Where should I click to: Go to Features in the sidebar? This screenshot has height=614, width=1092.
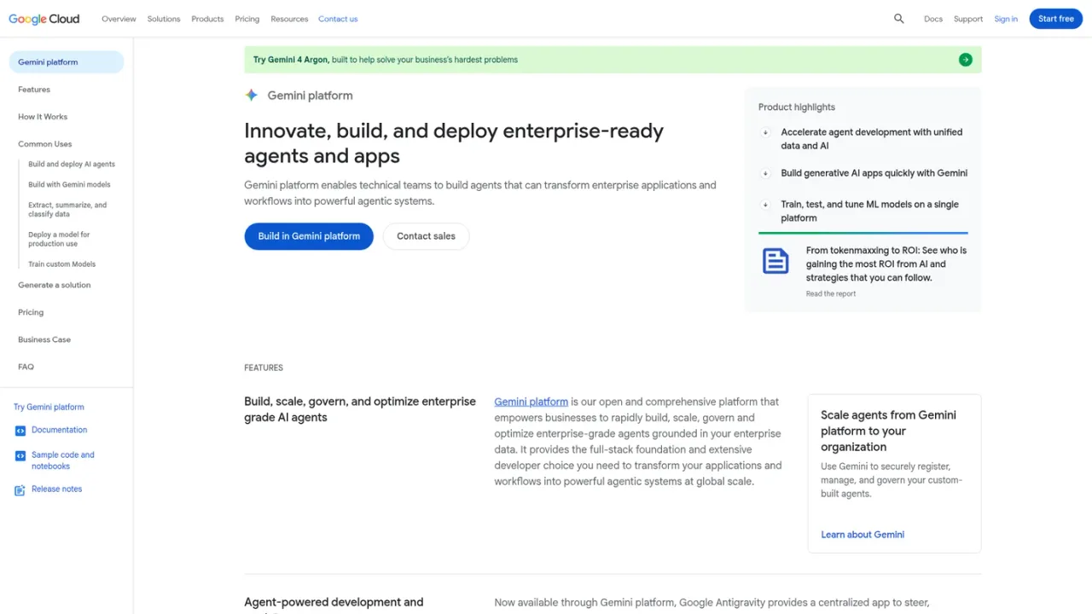pos(34,90)
